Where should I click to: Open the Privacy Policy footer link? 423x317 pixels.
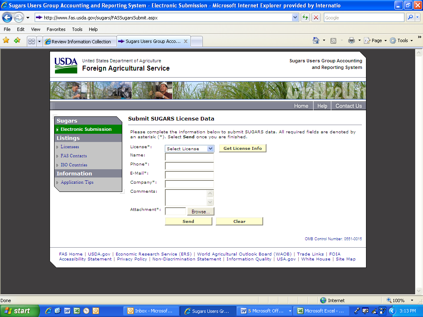[132, 259]
